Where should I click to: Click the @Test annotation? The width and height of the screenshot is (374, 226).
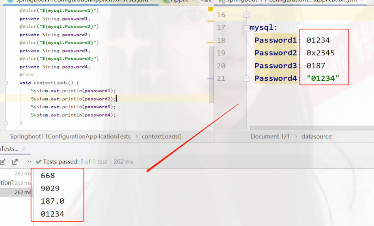tap(26, 75)
